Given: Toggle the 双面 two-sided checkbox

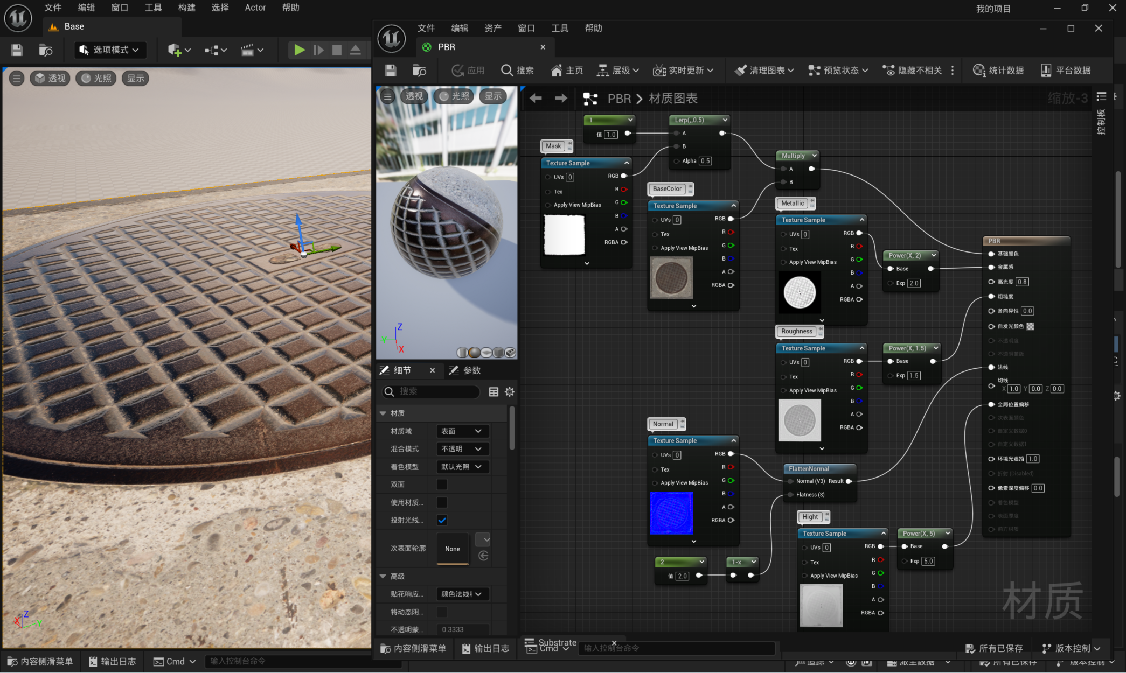Looking at the screenshot, I should click(442, 485).
